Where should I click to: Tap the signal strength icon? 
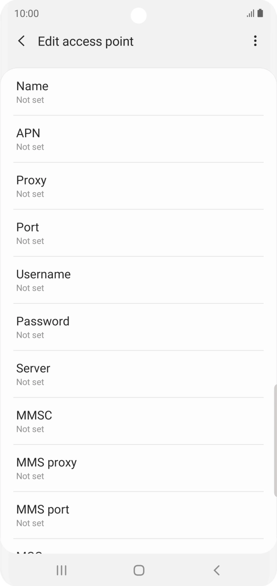(250, 13)
